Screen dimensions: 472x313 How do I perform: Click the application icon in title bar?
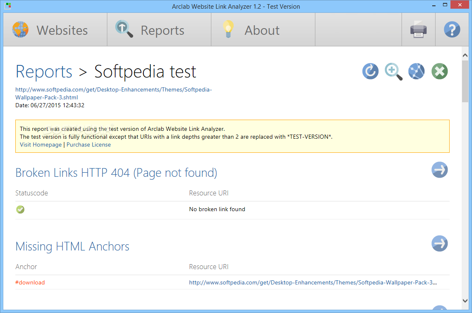click(8, 6)
